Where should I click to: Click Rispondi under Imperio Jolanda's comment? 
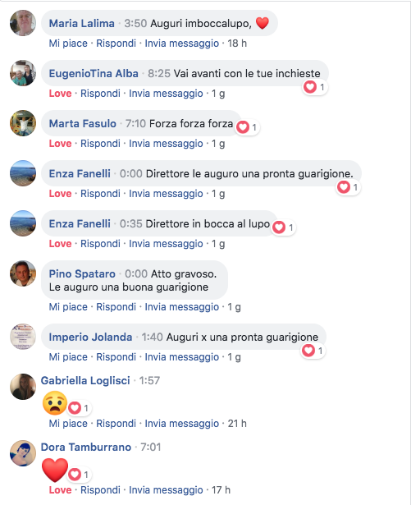[x=116, y=357]
